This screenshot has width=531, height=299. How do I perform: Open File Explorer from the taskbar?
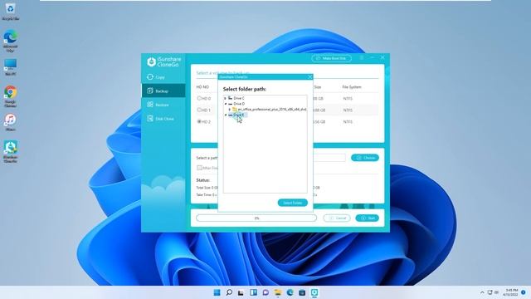(278, 292)
